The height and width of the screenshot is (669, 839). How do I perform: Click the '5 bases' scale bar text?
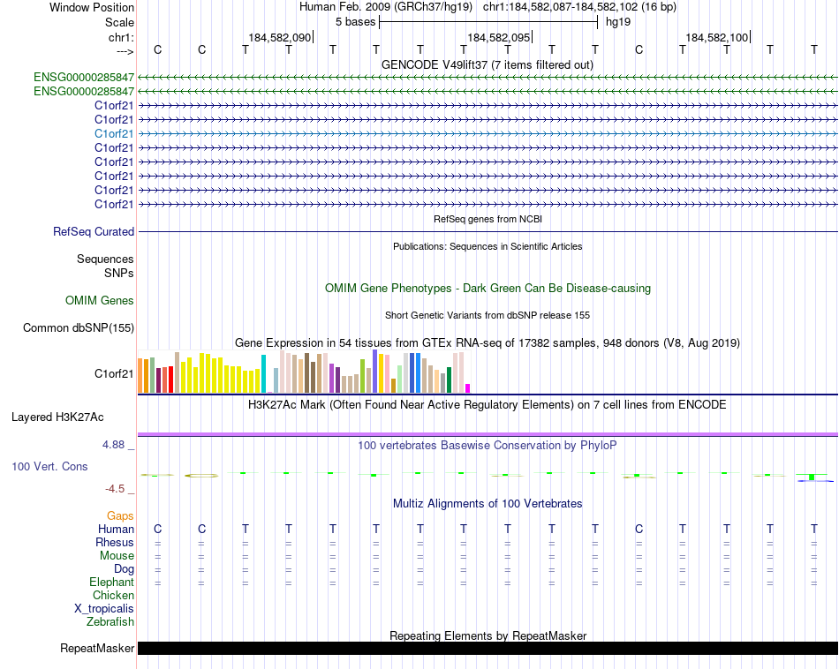tap(356, 22)
